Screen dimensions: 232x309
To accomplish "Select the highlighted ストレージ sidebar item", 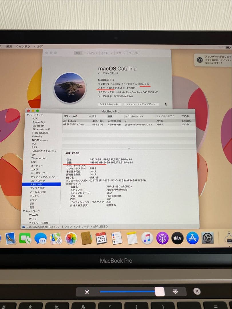I will pos(41,184).
